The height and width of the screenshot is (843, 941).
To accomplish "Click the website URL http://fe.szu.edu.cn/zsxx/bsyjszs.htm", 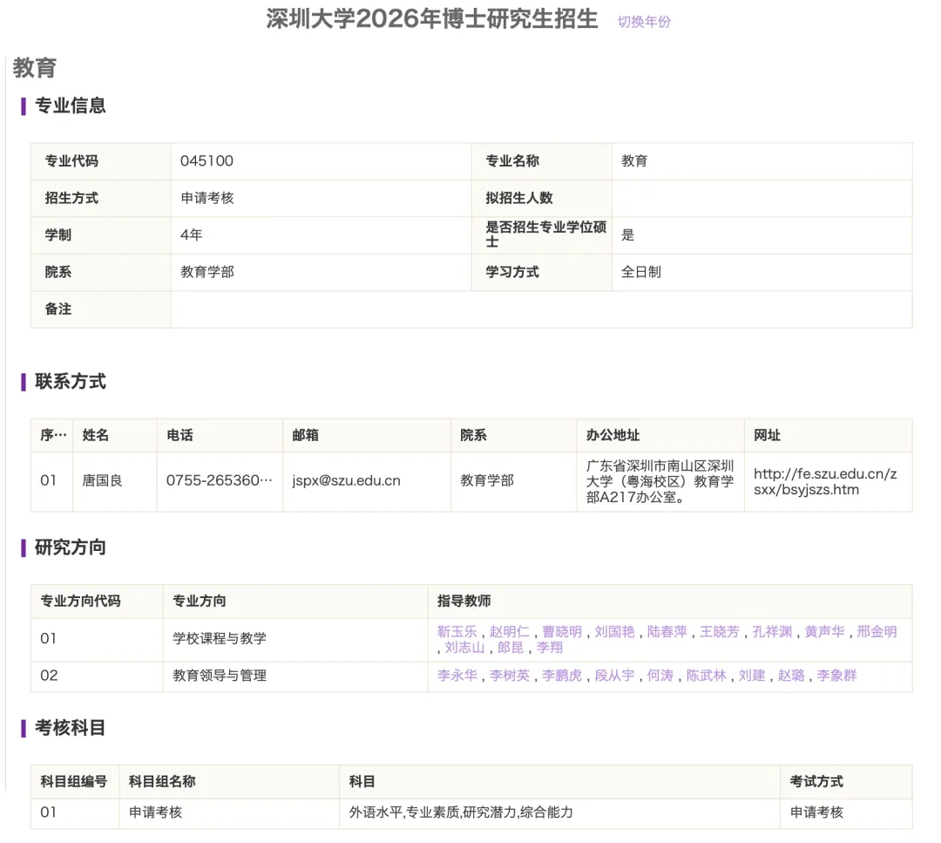I will click(x=825, y=481).
